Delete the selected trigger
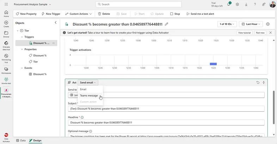The width and height of the screenshot is (277, 144). (104, 14)
